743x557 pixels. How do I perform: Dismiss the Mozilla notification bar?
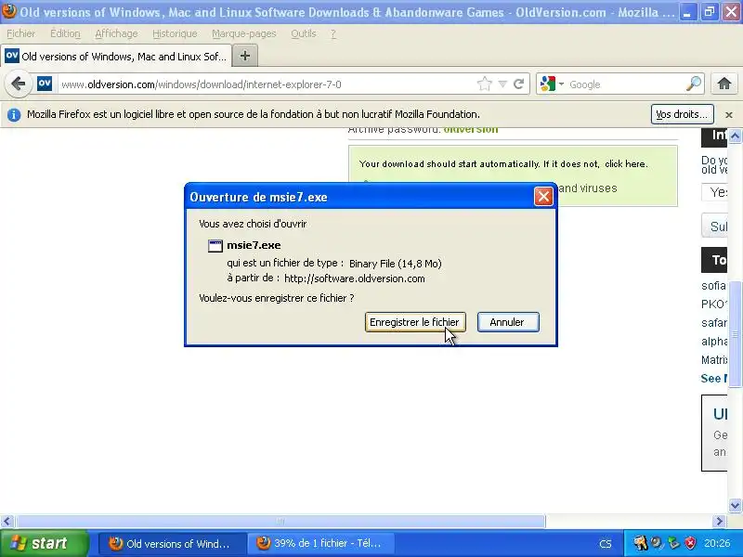point(729,114)
